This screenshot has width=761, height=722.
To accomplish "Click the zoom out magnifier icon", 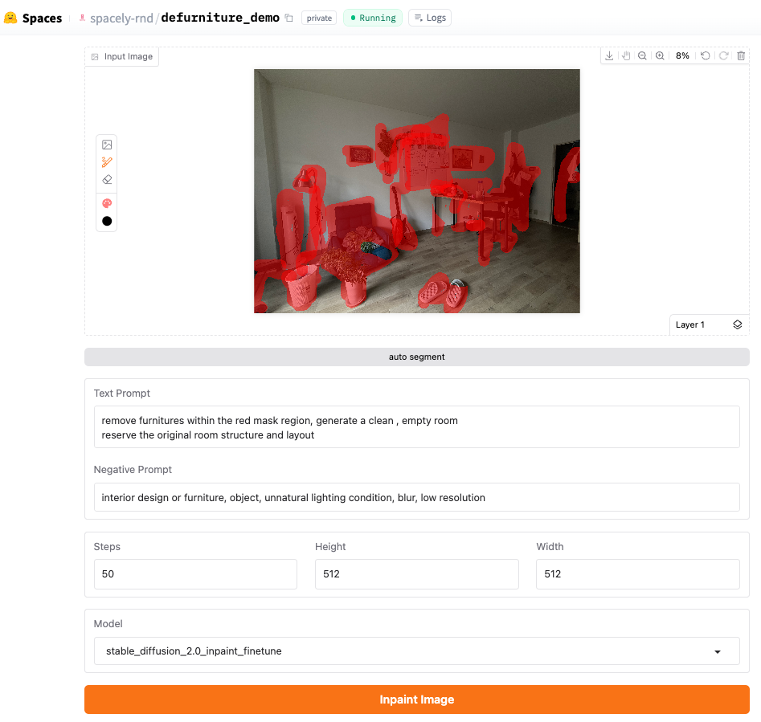I will tap(642, 55).
